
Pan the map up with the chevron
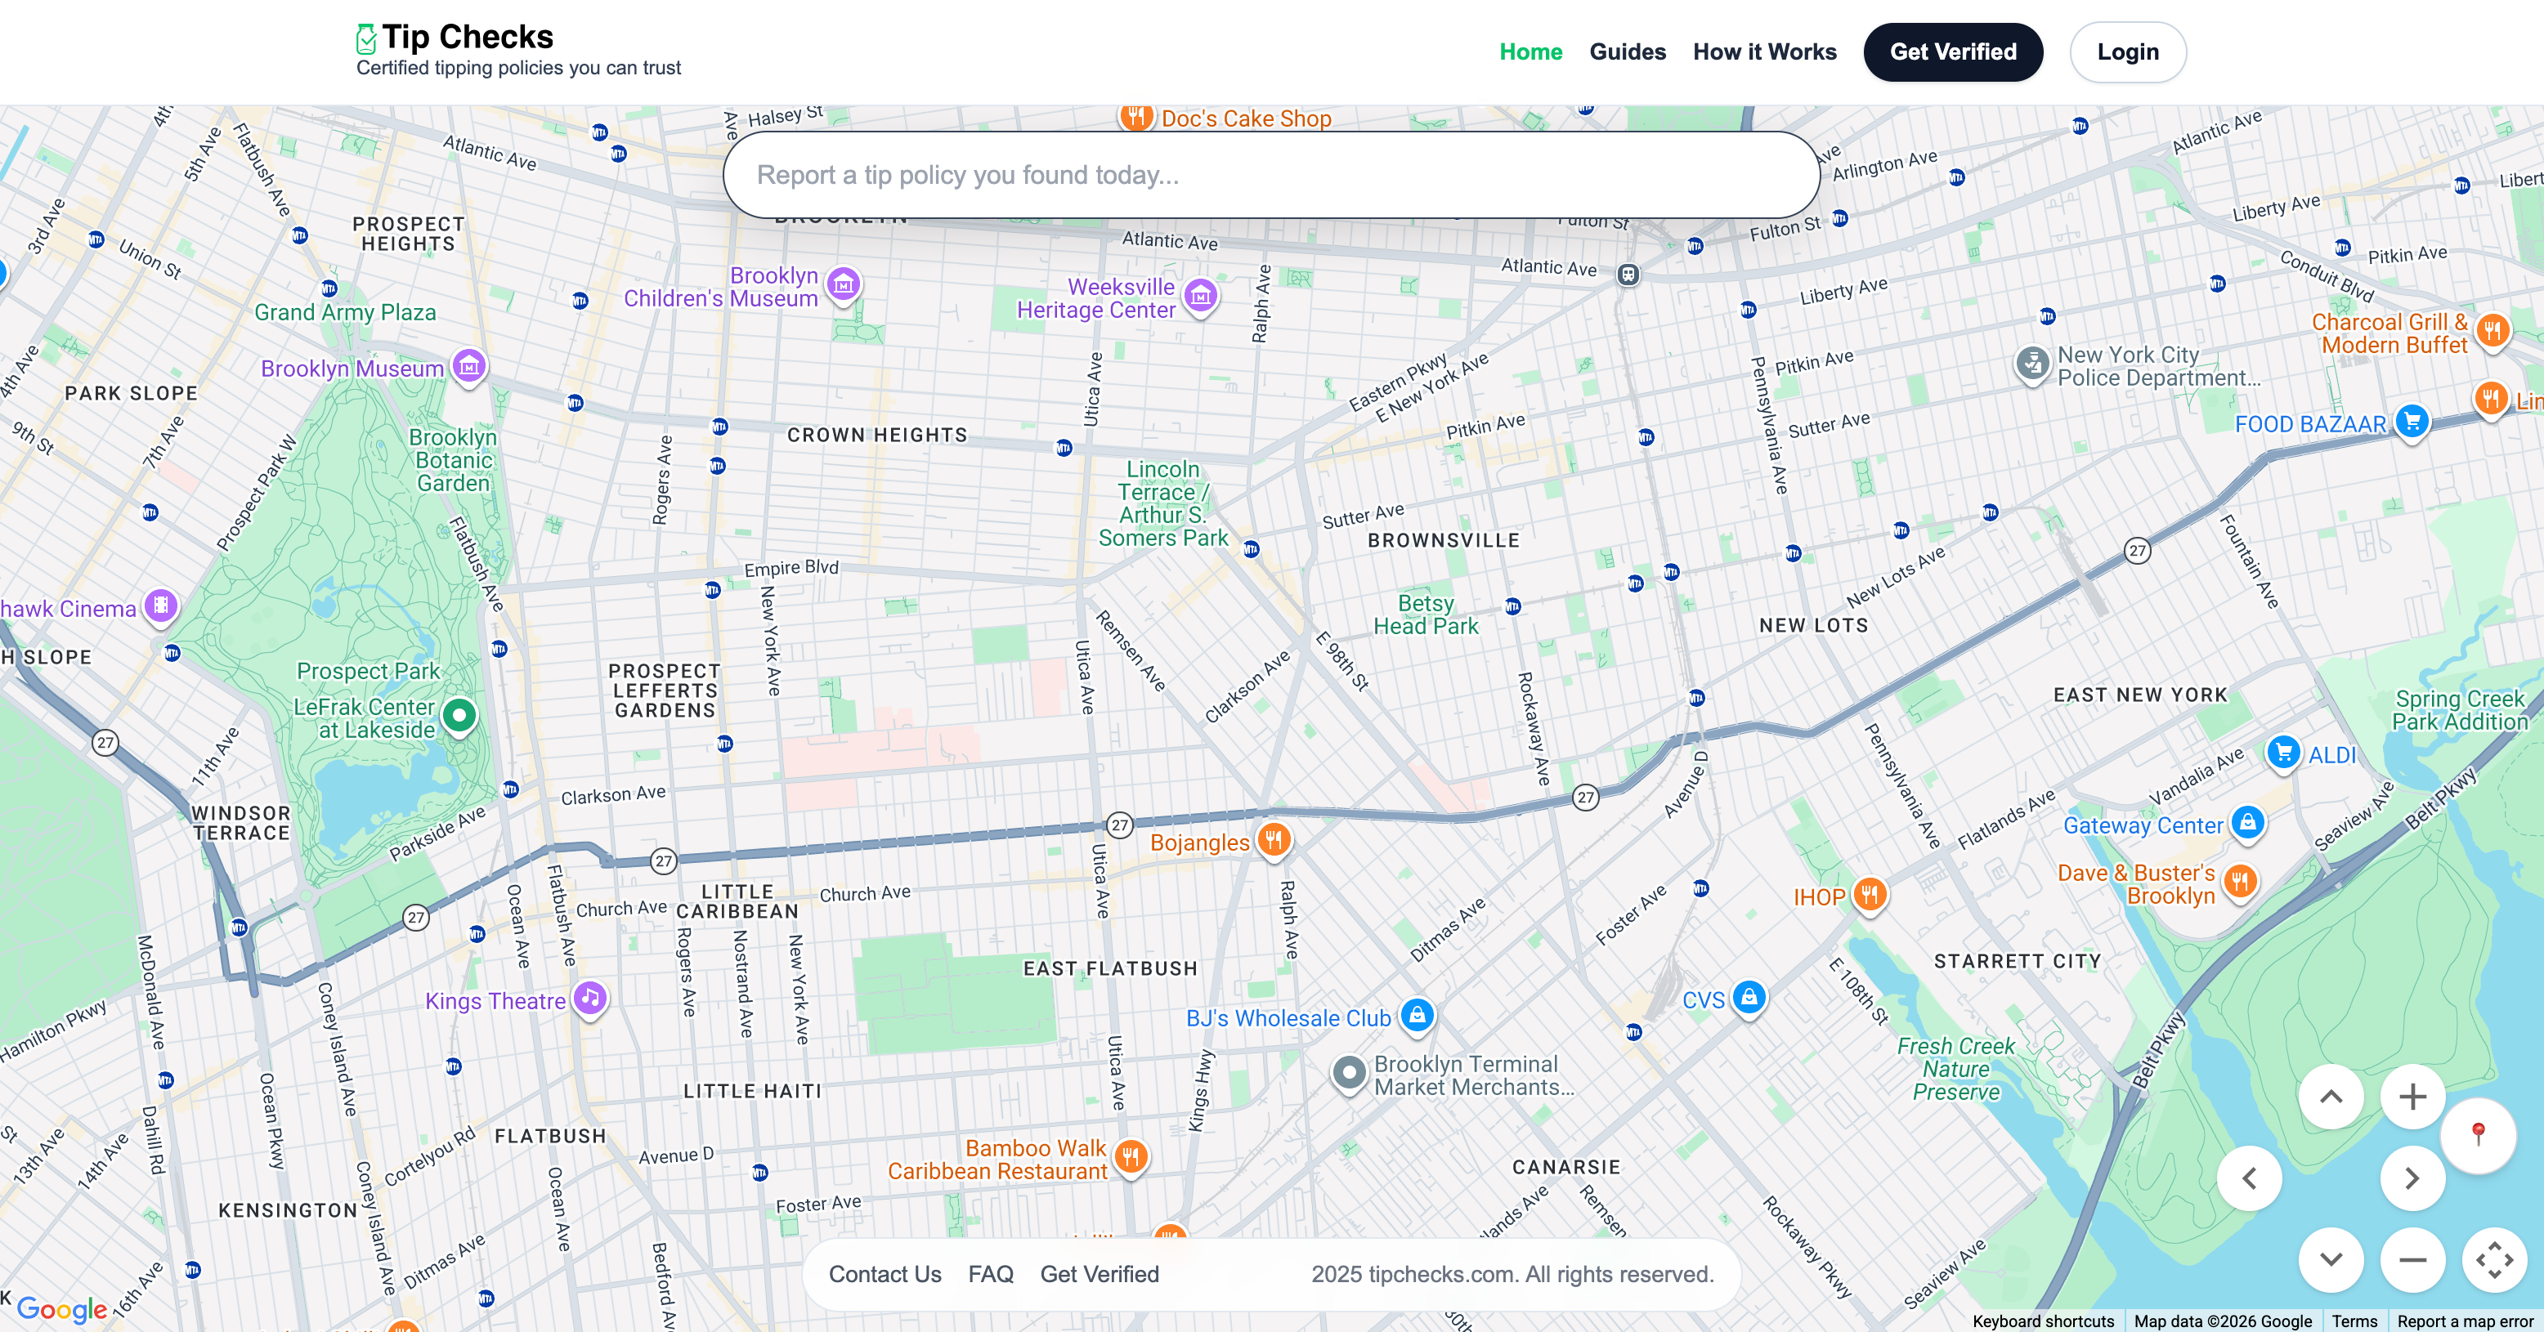click(x=2331, y=1095)
